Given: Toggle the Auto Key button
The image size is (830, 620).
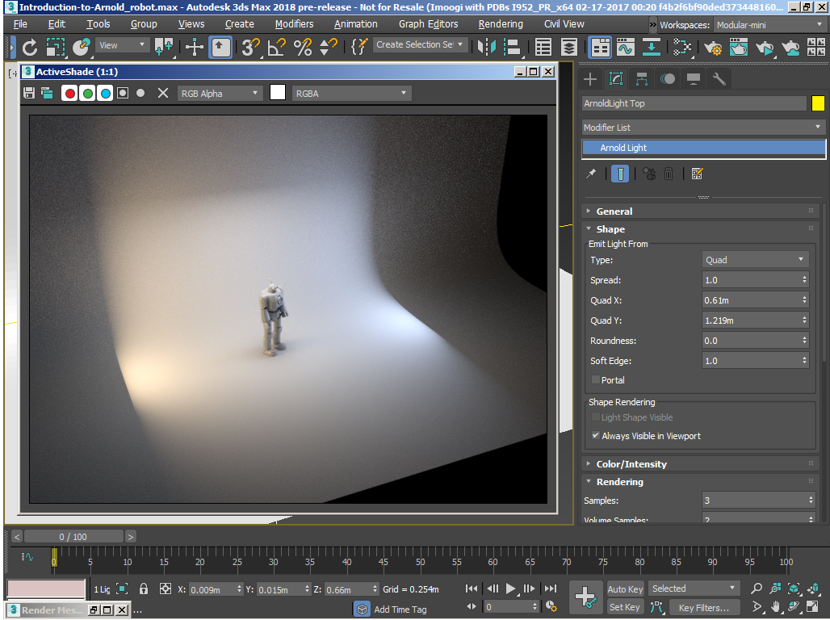Looking at the screenshot, I should [625, 589].
